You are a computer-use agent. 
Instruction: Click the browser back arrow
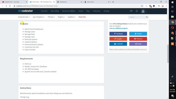(x=2, y=6)
